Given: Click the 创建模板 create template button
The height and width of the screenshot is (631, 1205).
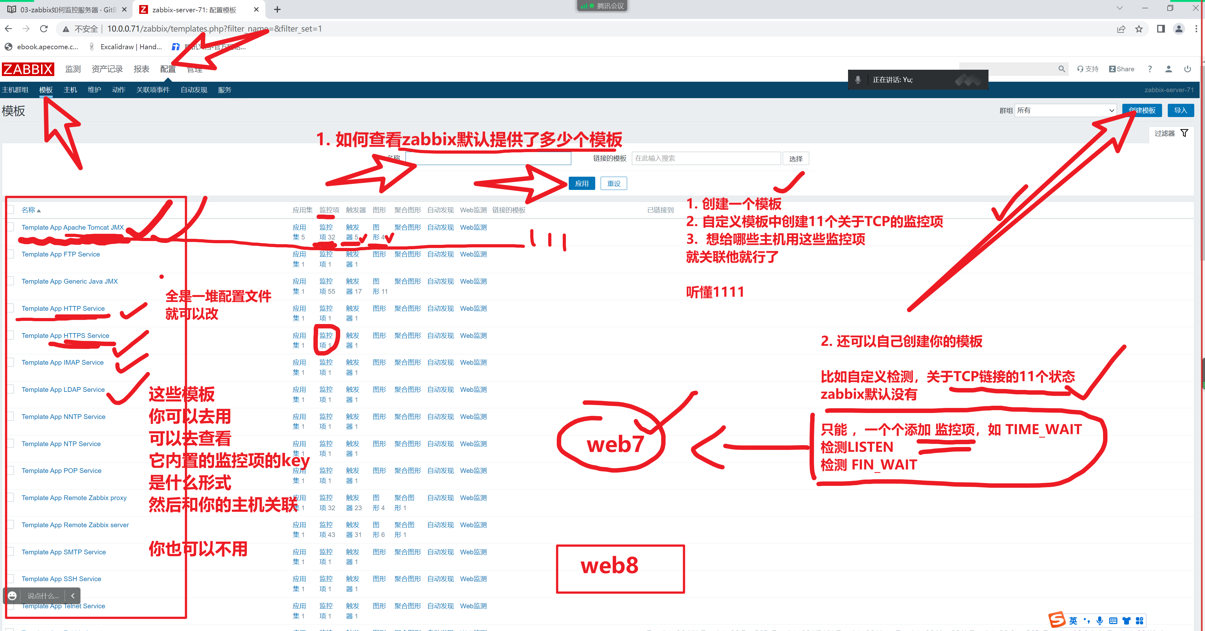Looking at the screenshot, I should 1142,110.
